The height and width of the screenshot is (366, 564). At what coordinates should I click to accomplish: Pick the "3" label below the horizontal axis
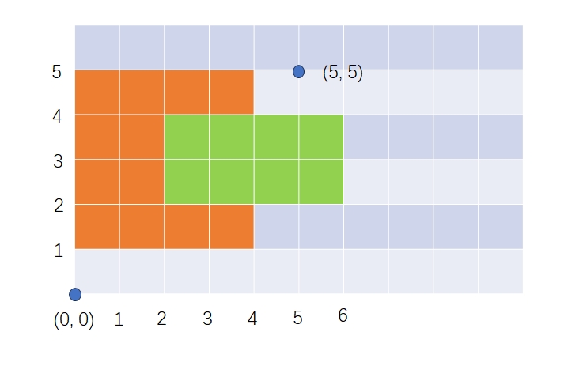(207, 319)
